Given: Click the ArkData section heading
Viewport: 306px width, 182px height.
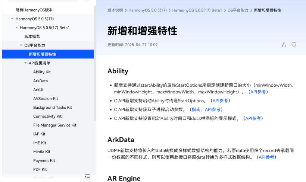Looking at the screenshot, I should (x=121, y=140).
